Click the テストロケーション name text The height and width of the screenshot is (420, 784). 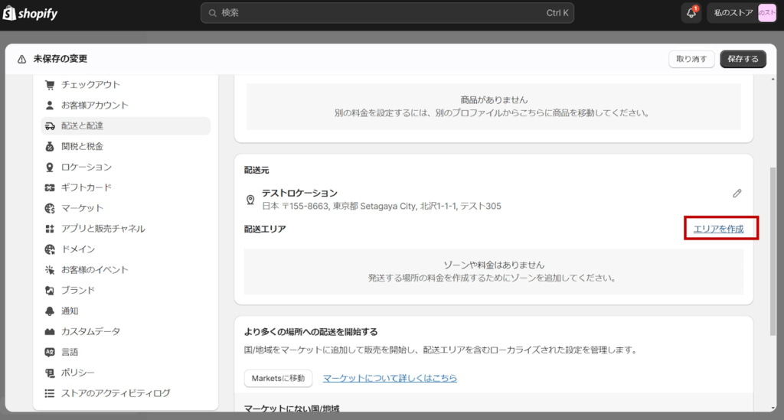[299, 193]
